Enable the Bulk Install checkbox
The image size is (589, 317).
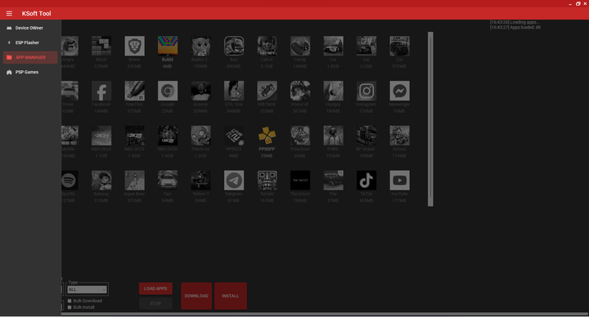tap(70, 307)
